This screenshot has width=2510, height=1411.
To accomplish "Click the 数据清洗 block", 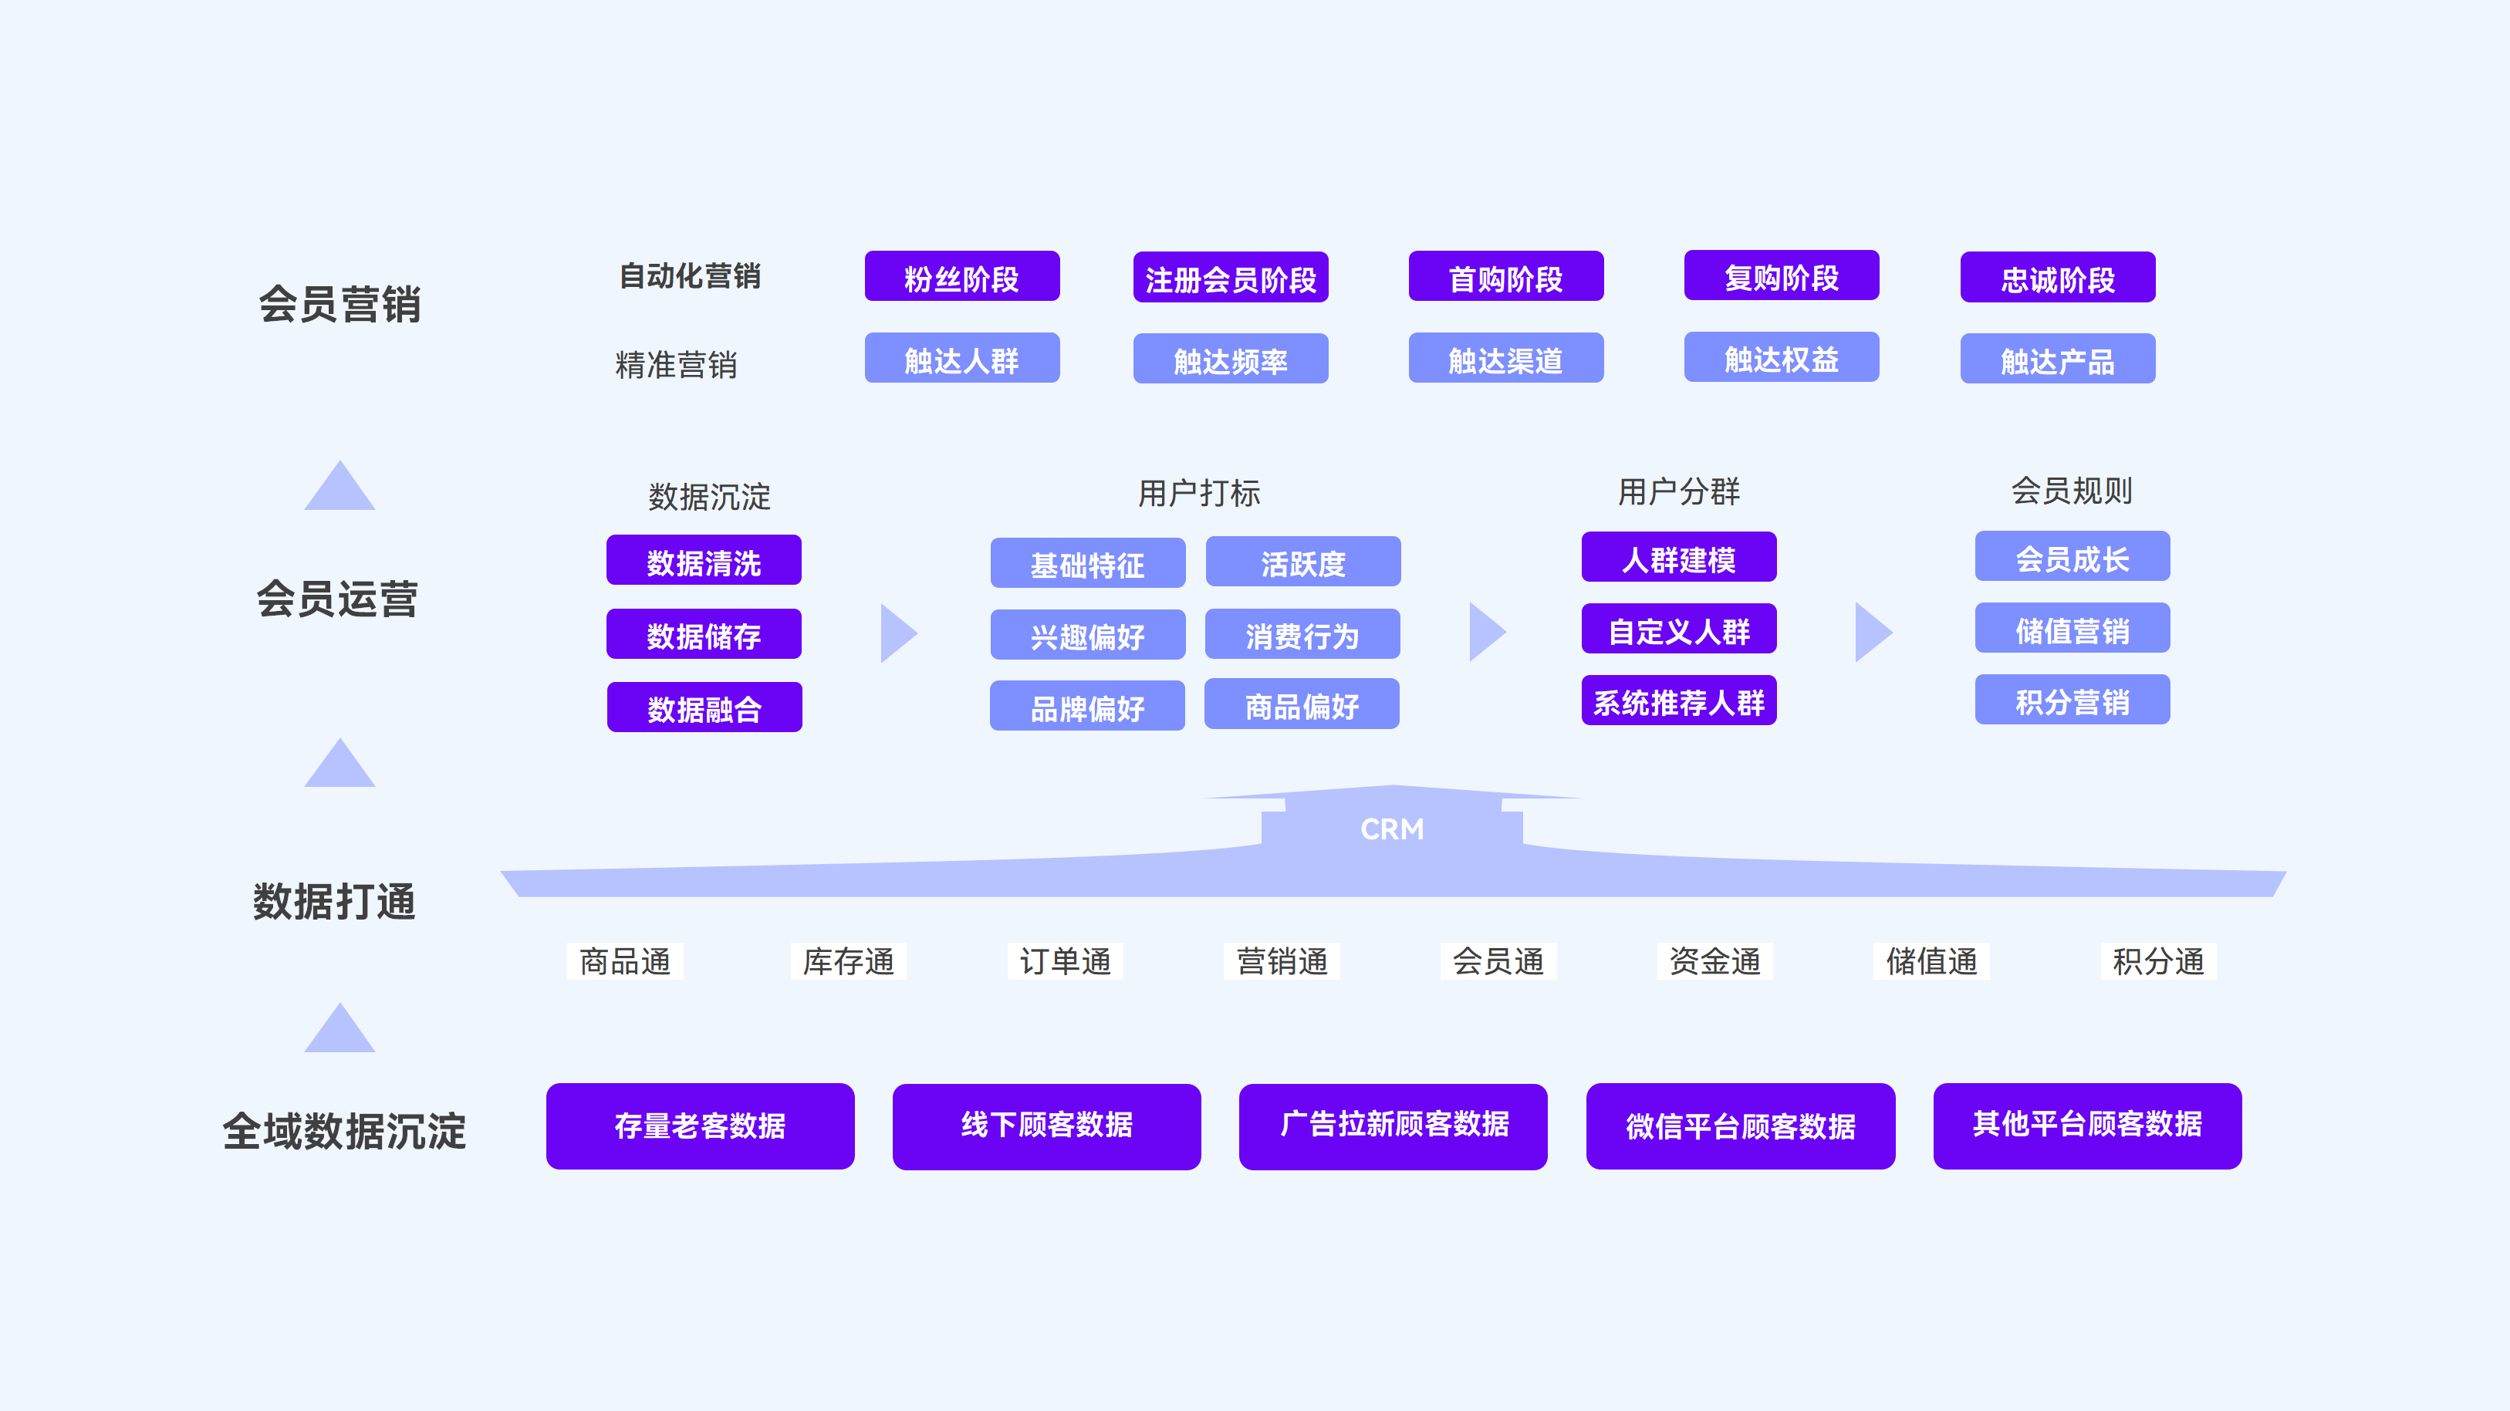I will (704, 560).
